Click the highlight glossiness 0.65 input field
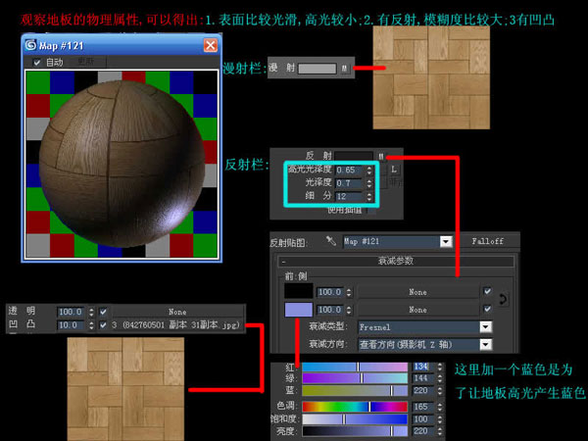The width and height of the screenshot is (588, 441). coord(345,170)
